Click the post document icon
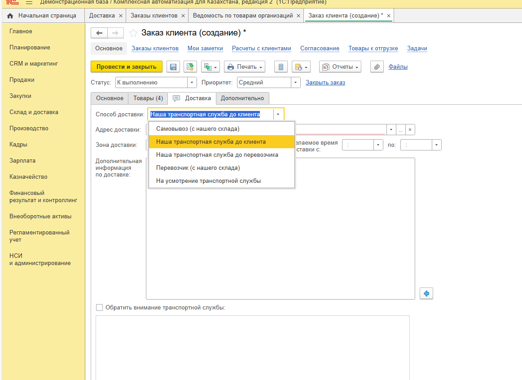522x380 pixels. [x=190, y=67]
